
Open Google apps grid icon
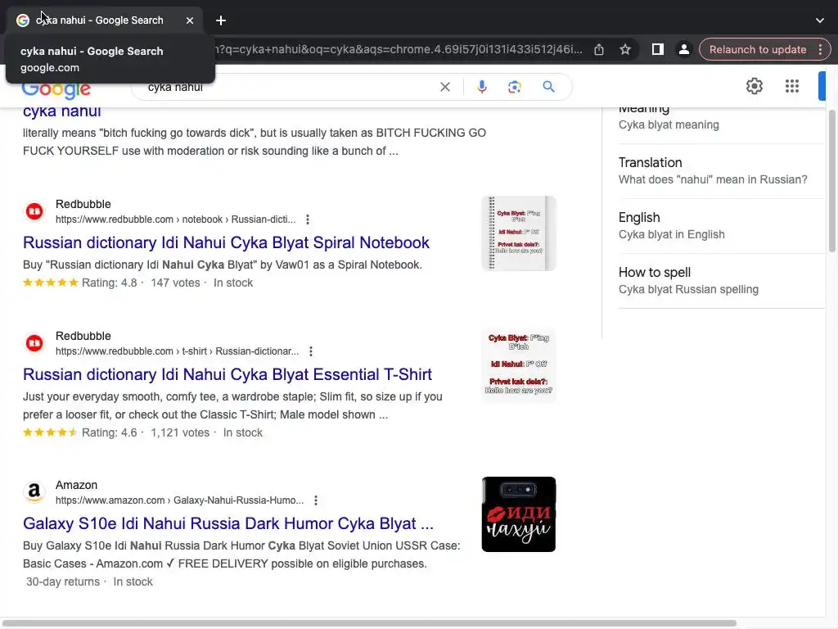tap(792, 86)
